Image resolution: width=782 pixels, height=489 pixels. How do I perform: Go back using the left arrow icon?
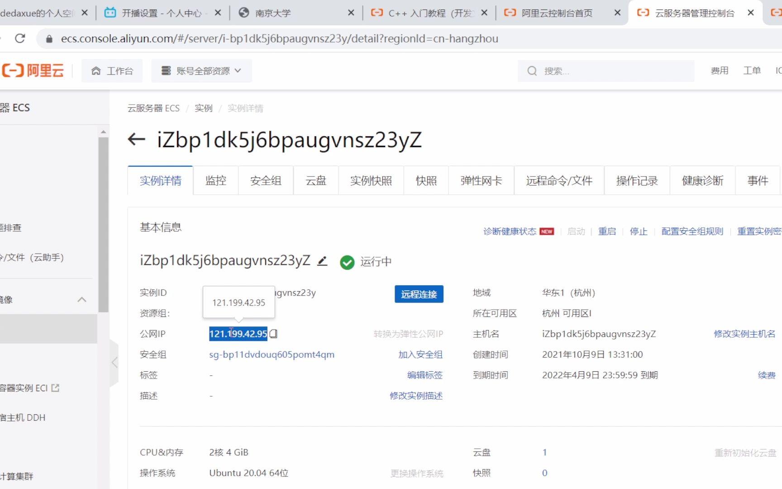coord(136,139)
